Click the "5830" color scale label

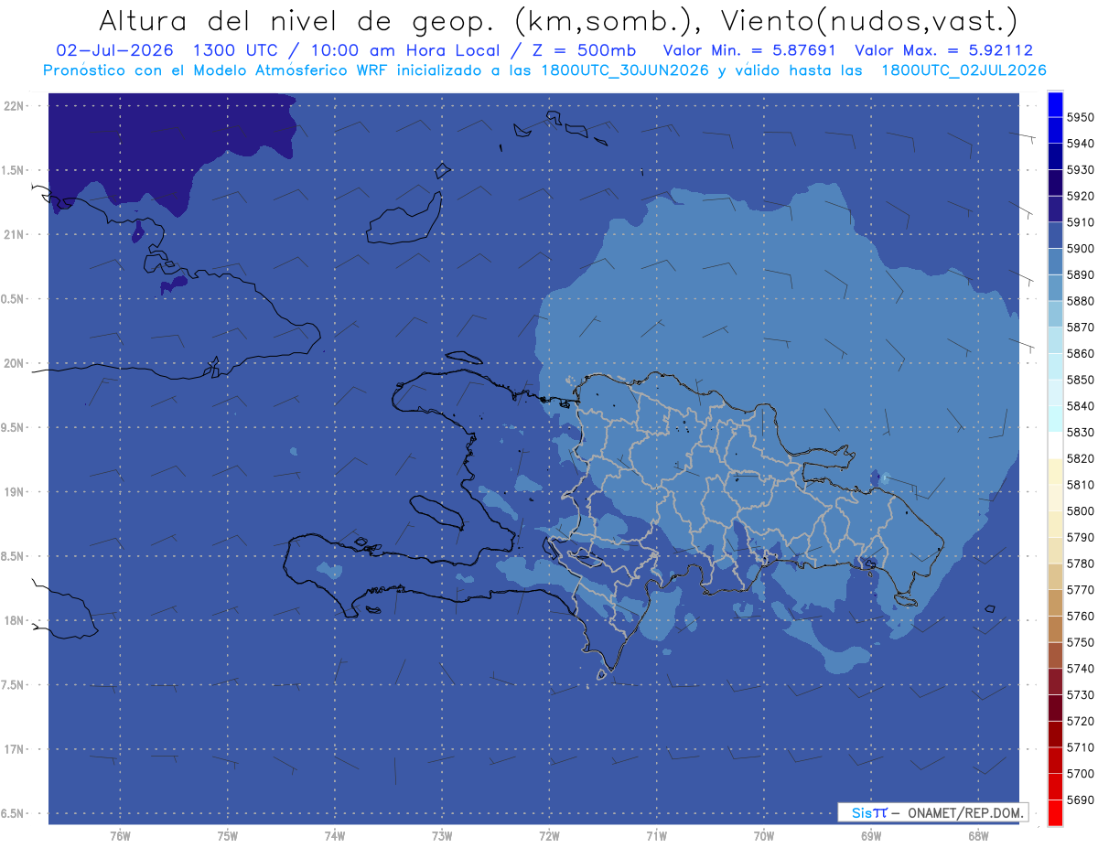pyautogui.click(x=1080, y=432)
